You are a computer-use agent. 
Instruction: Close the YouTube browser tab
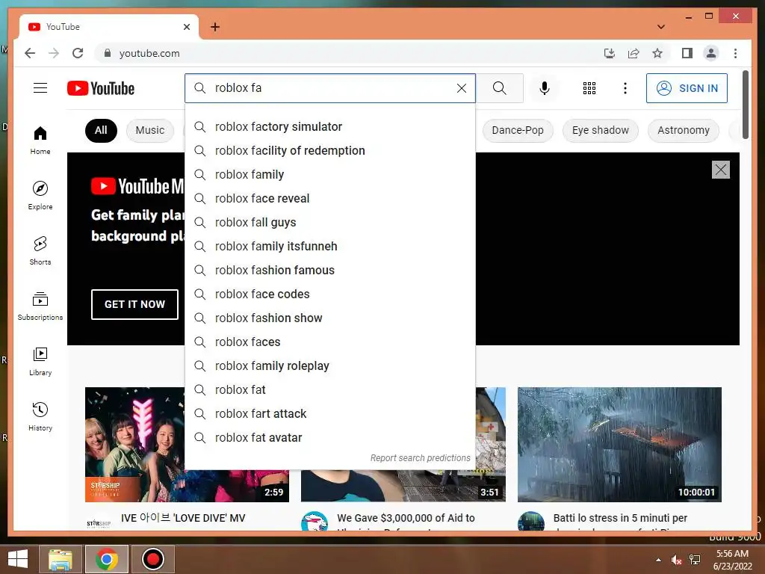186,27
